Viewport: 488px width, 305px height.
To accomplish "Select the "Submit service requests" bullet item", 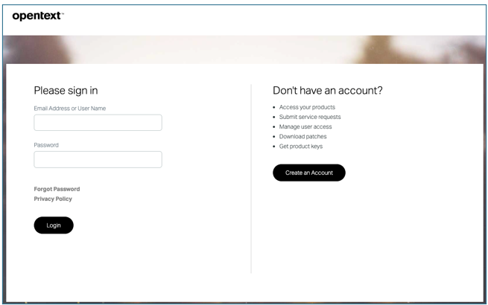I will click(x=310, y=117).
